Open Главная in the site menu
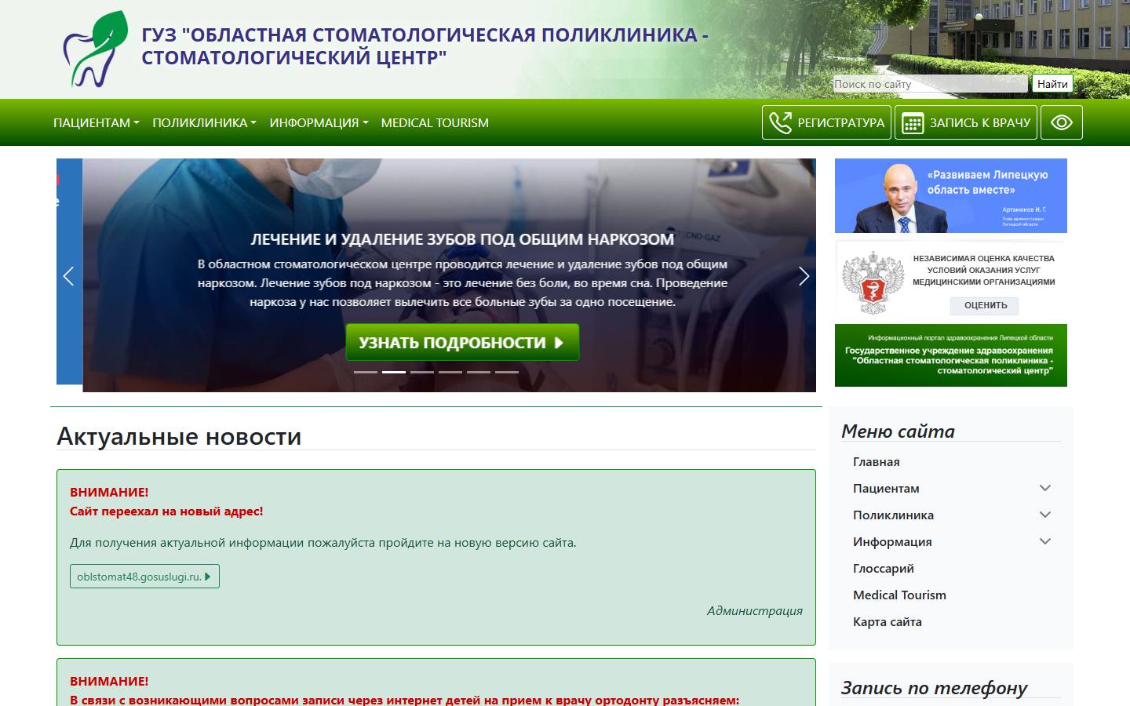Screen dimensions: 1130x706 (x=877, y=461)
